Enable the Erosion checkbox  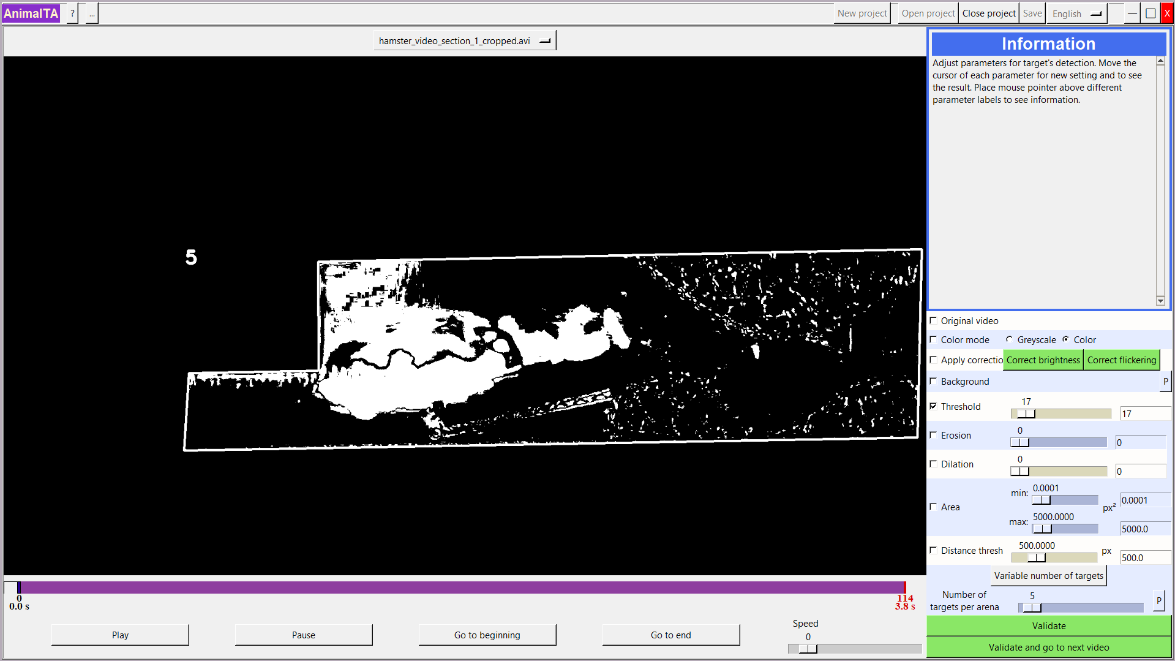(934, 435)
